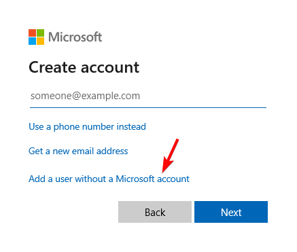This screenshot has height=252, width=297.
Task: Continue with the blue Next button
Action: (231, 212)
